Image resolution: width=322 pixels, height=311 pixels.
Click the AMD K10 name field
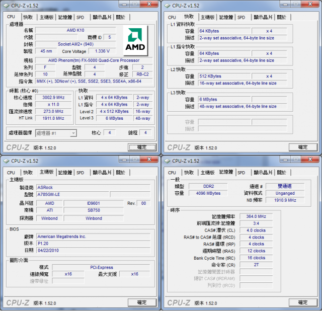point(75,30)
